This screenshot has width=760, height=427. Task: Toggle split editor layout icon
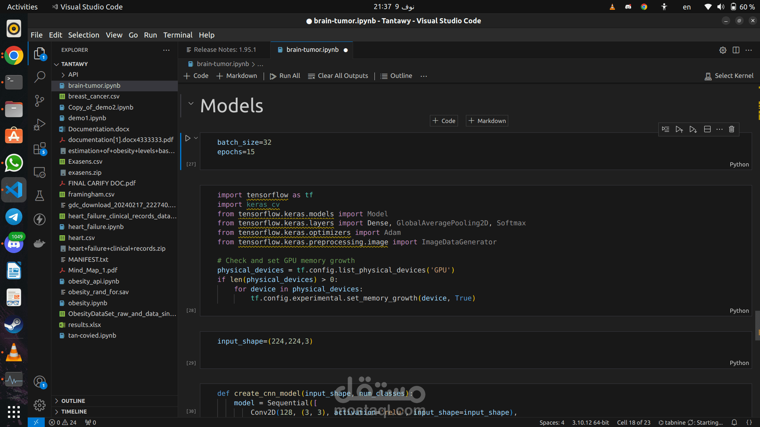pos(736,50)
